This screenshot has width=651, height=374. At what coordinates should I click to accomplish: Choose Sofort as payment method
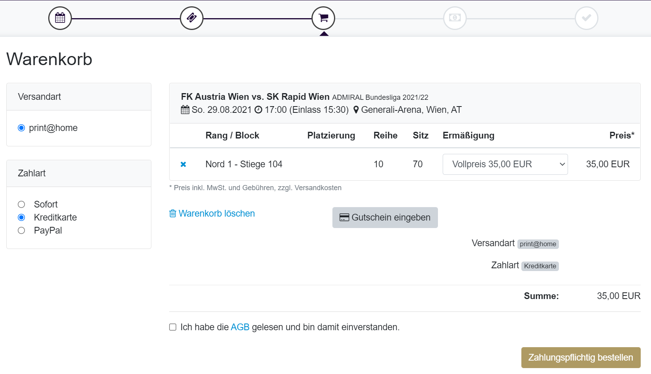coord(21,204)
